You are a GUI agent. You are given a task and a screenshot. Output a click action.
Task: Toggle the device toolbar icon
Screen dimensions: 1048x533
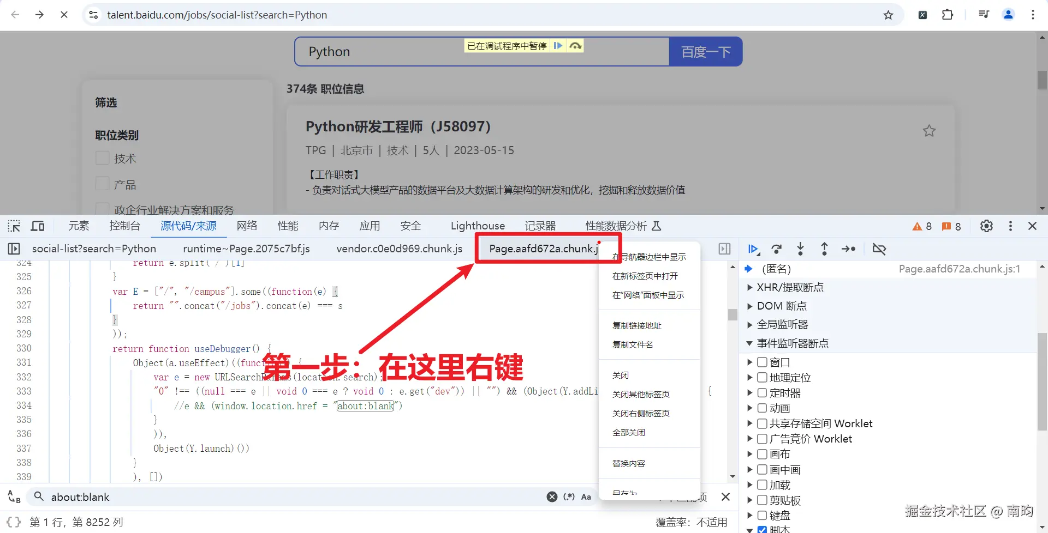click(38, 226)
